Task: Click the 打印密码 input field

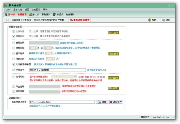Action: (x=45, y=92)
